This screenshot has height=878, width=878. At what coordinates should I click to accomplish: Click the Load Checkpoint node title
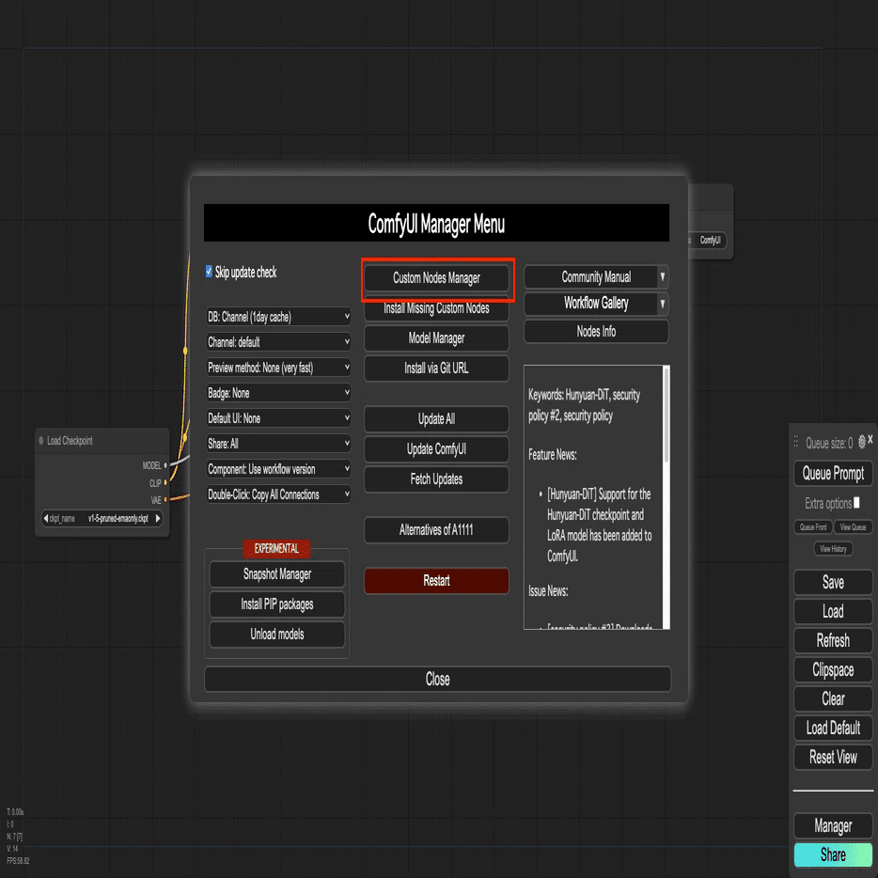[x=70, y=441]
